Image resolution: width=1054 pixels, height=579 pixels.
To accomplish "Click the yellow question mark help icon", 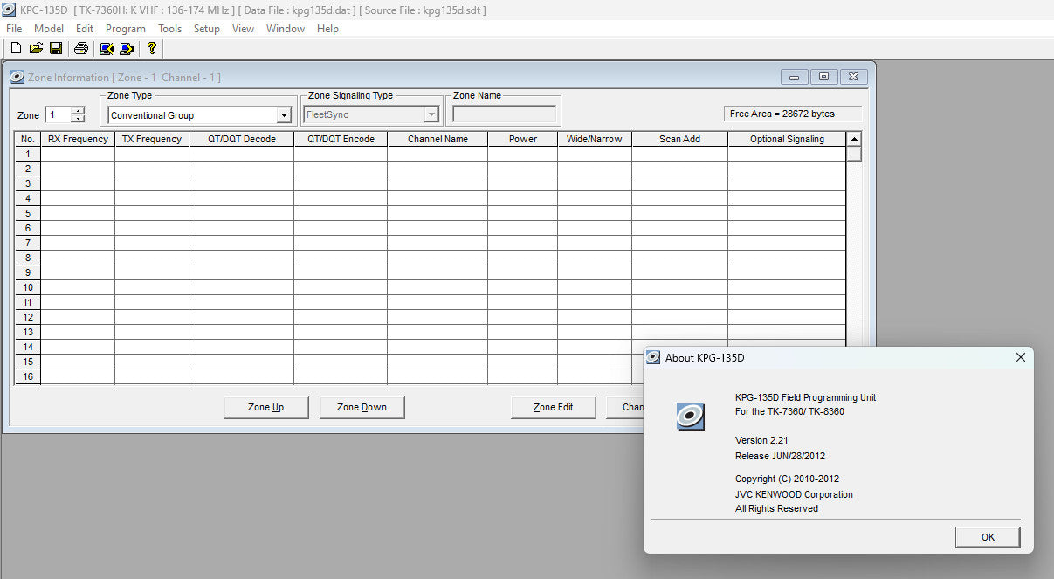I will 152,48.
